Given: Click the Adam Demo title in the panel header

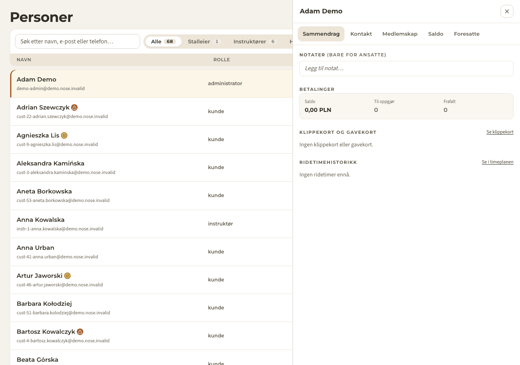Looking at the screenshot, I should pyautogui.click(x=321, y=11).
